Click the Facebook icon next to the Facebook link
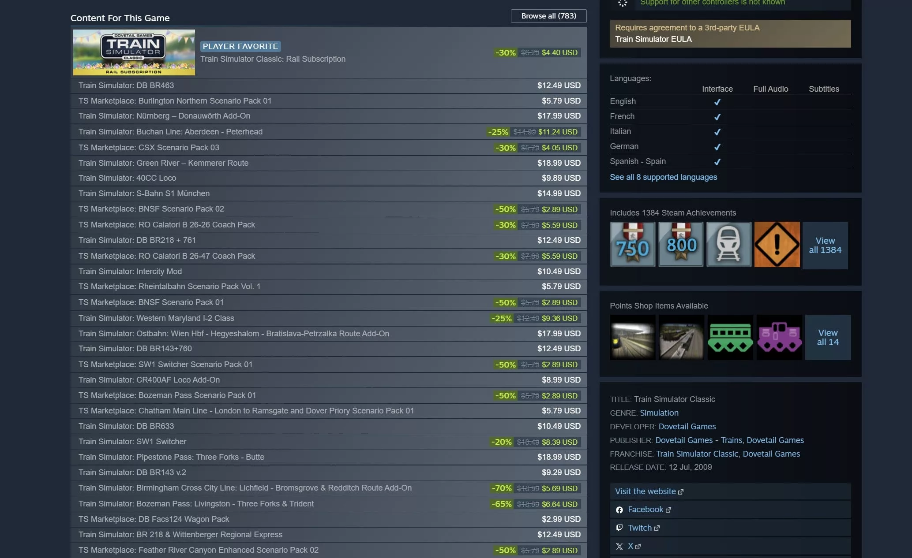Image resolution: width=912 pixels, height=558 pixels. (620, 510)
